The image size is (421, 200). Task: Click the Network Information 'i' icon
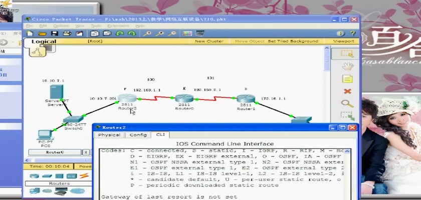tap(340, 33)
